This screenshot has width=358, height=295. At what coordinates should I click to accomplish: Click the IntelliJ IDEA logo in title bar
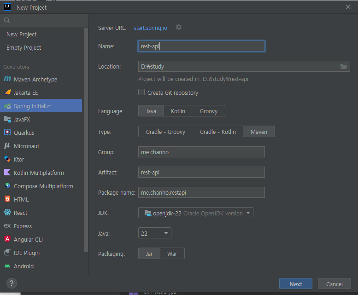pyautogui.click(x=7, y=7)
